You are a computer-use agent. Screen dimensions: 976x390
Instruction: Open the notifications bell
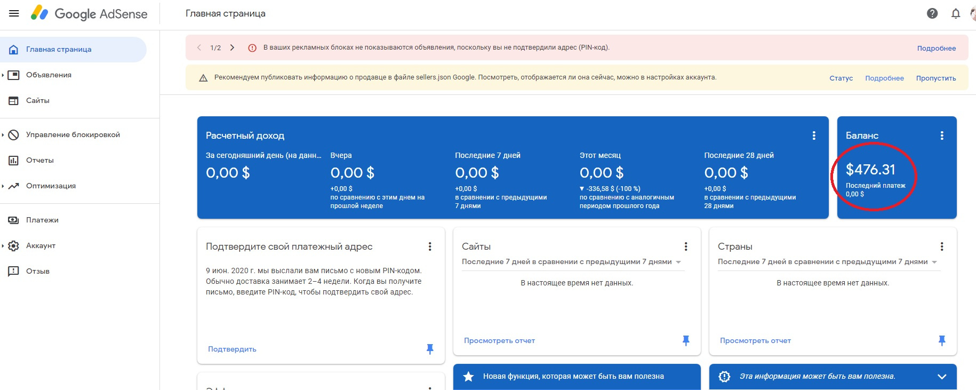point(956,13)
